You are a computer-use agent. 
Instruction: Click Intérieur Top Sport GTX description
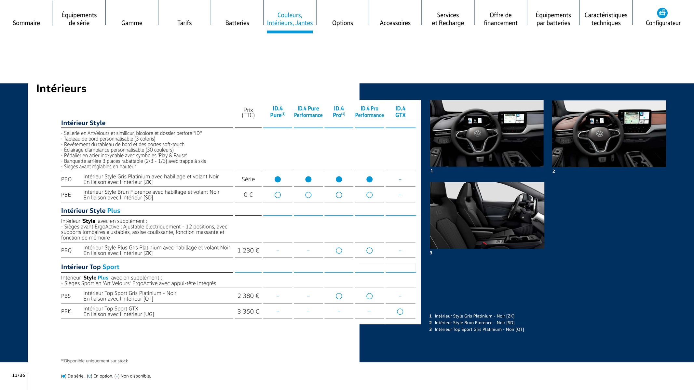pyautogui.click(x=119, y=311)
